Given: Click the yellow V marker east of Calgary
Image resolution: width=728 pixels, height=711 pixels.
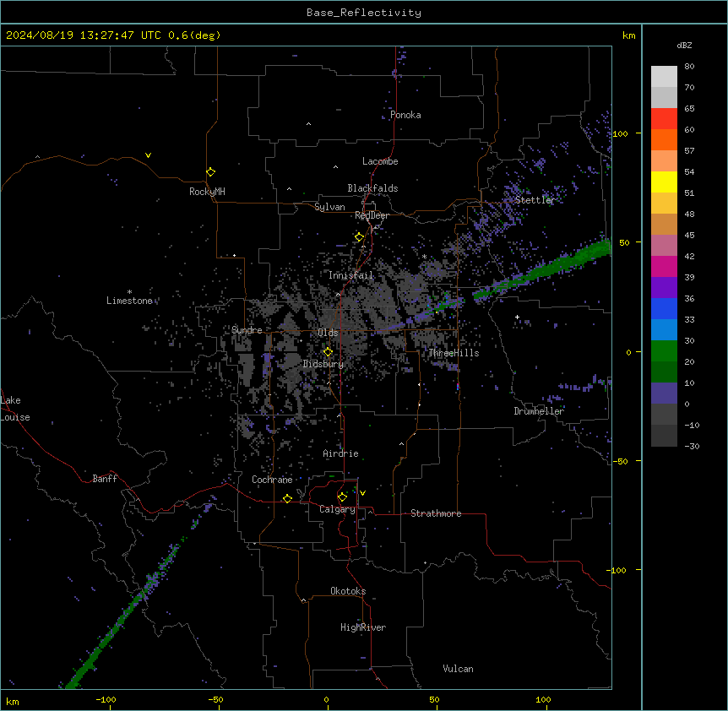Looking at the screenshot, I should coord(362,493).
